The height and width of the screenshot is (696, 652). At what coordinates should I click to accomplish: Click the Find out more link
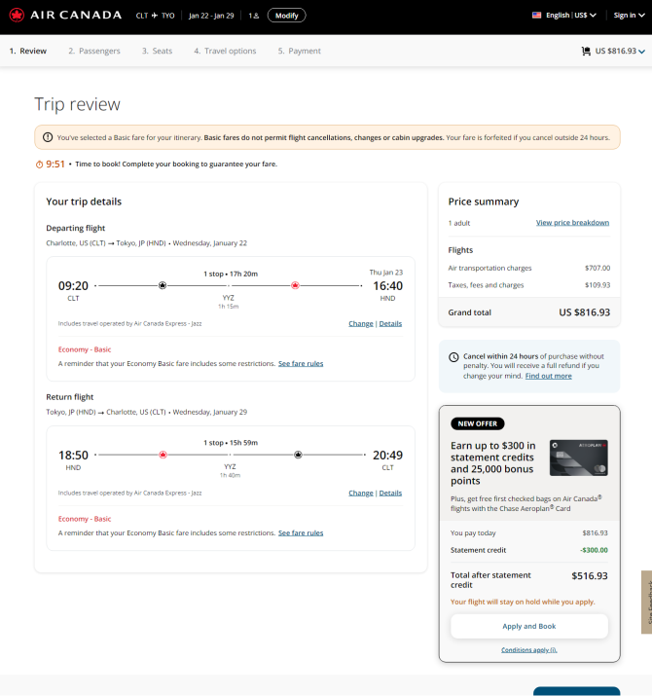click(549, 376)
